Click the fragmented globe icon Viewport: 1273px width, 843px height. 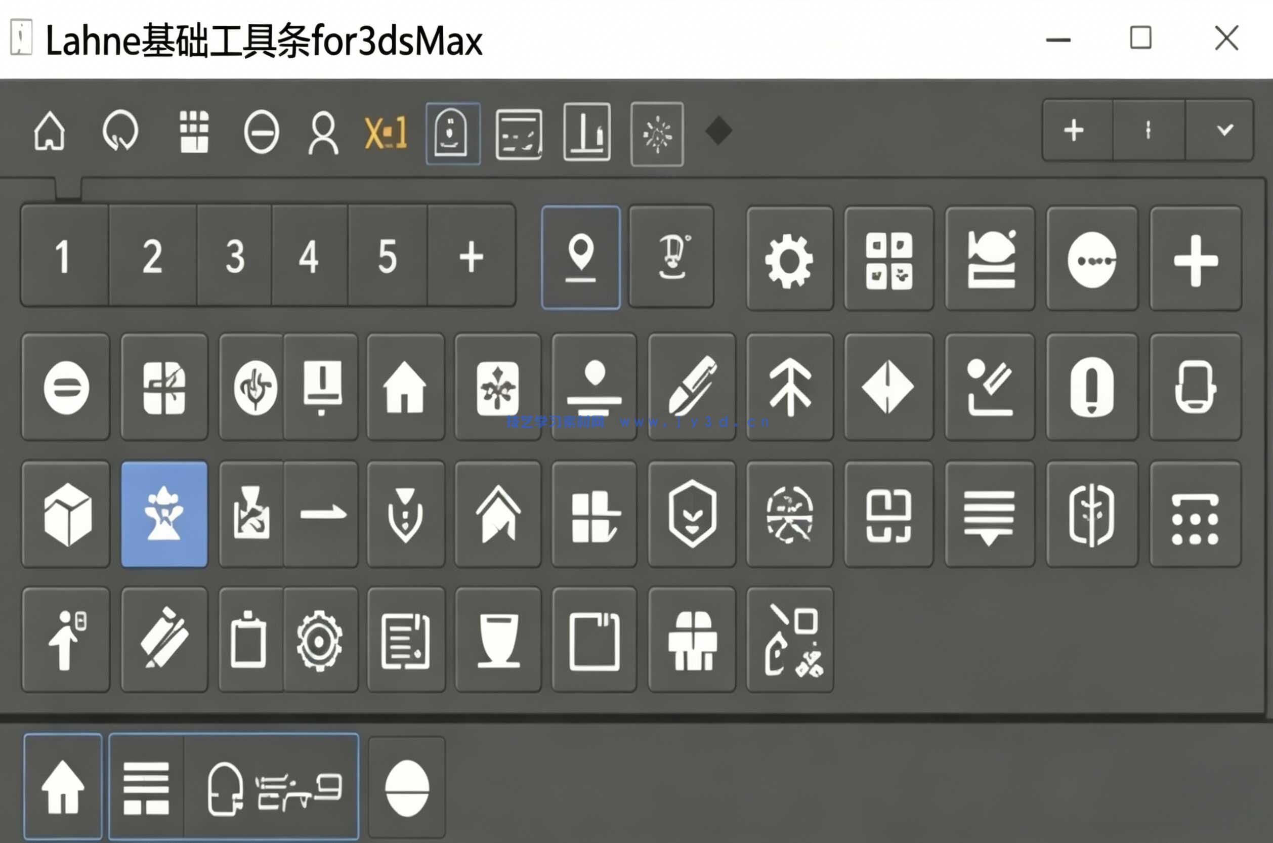click(790, 514)
